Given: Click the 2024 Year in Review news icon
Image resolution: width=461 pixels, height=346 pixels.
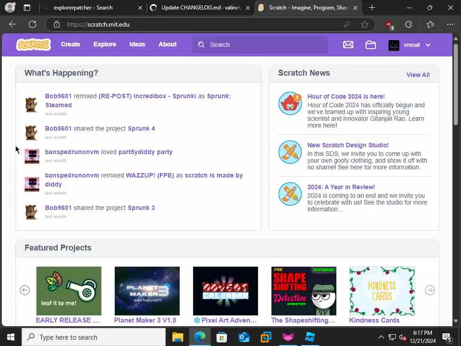Looking at the screenshot, I should pyautogui.click(x=290, y=194).
